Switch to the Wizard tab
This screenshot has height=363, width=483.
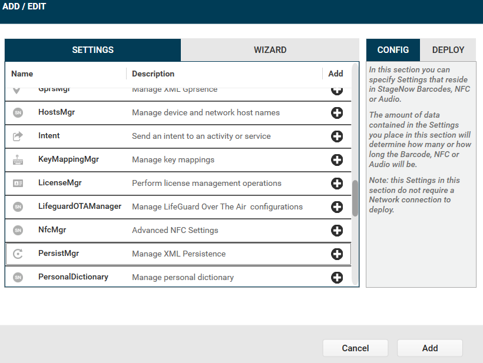(270, 50)
